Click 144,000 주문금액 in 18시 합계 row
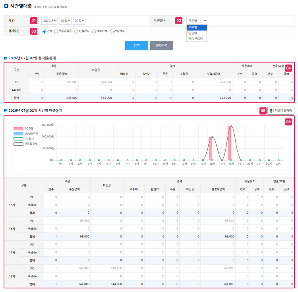The image size is (298, 292). [x=84, y=284]
